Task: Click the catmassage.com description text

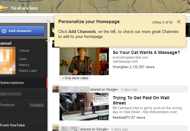Action: click(125, 61)
